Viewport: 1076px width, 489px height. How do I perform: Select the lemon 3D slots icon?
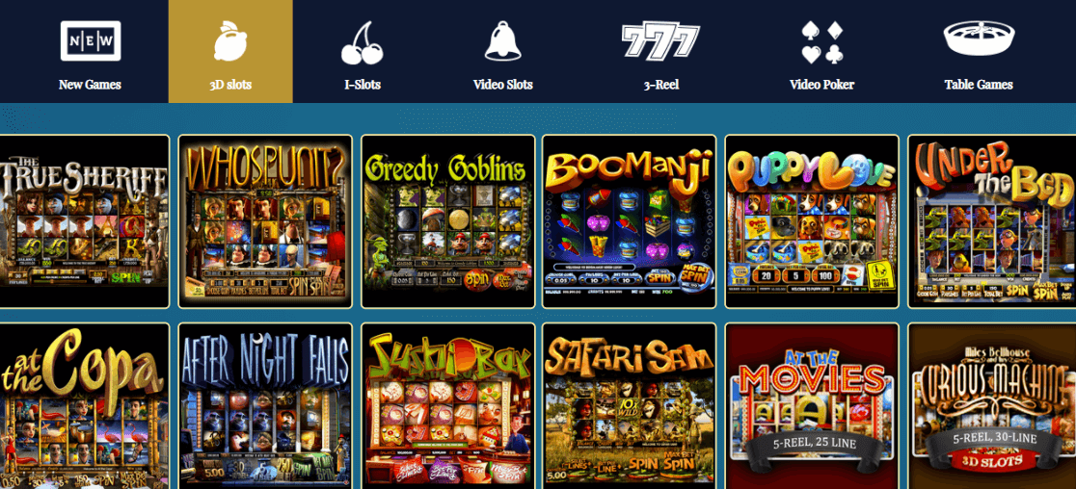pyautogui.click(x=230, y=41)
